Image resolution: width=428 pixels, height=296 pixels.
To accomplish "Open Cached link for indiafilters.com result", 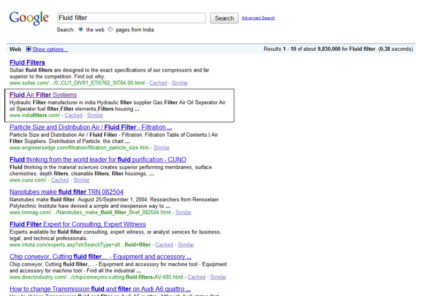I will (73, 115).
